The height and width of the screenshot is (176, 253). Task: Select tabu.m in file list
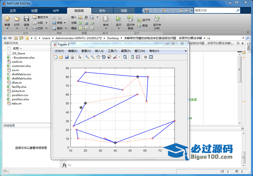[17, 103]
